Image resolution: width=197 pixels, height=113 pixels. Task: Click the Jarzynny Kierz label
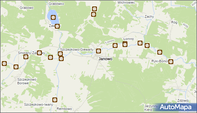(151, 108)
